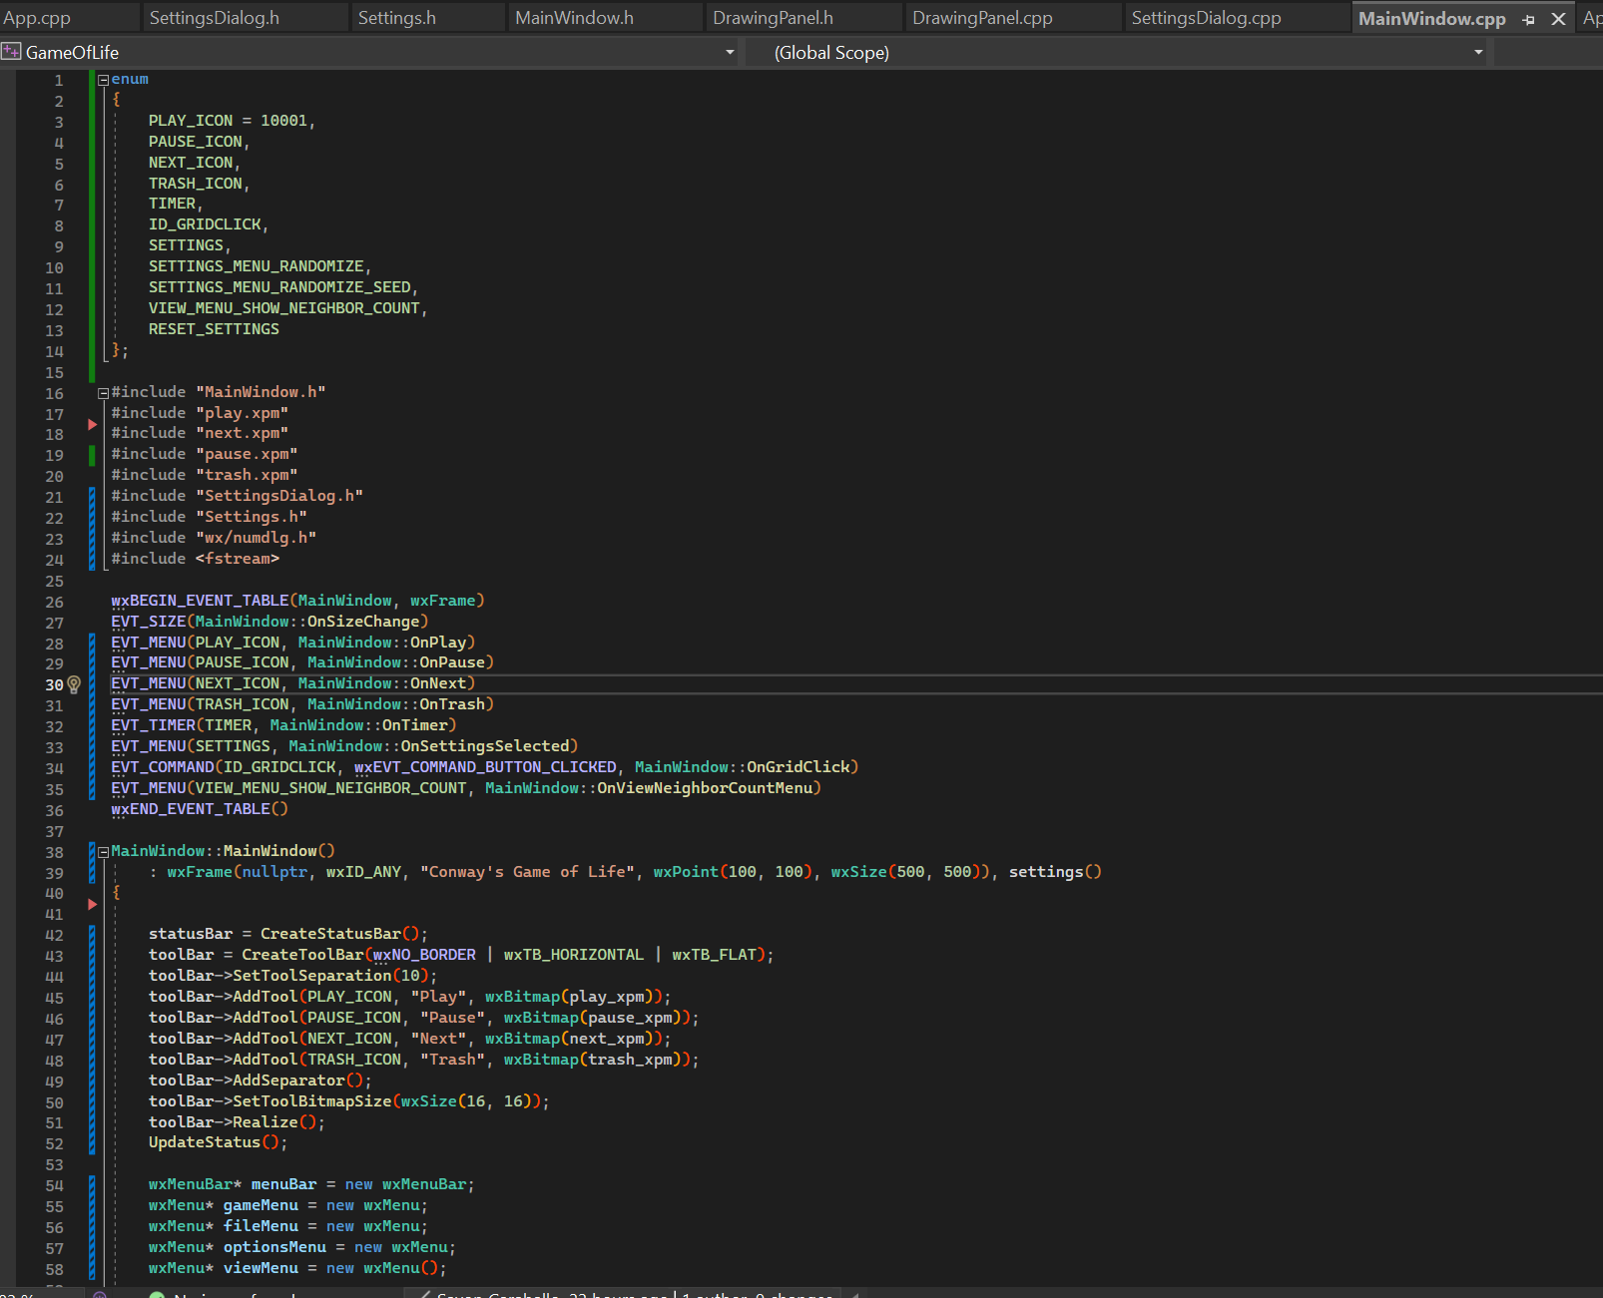This screenshot has height=1298, width=1603.
Task: Collapse the enum block on line 1
Action: click(x=103, y=80)
